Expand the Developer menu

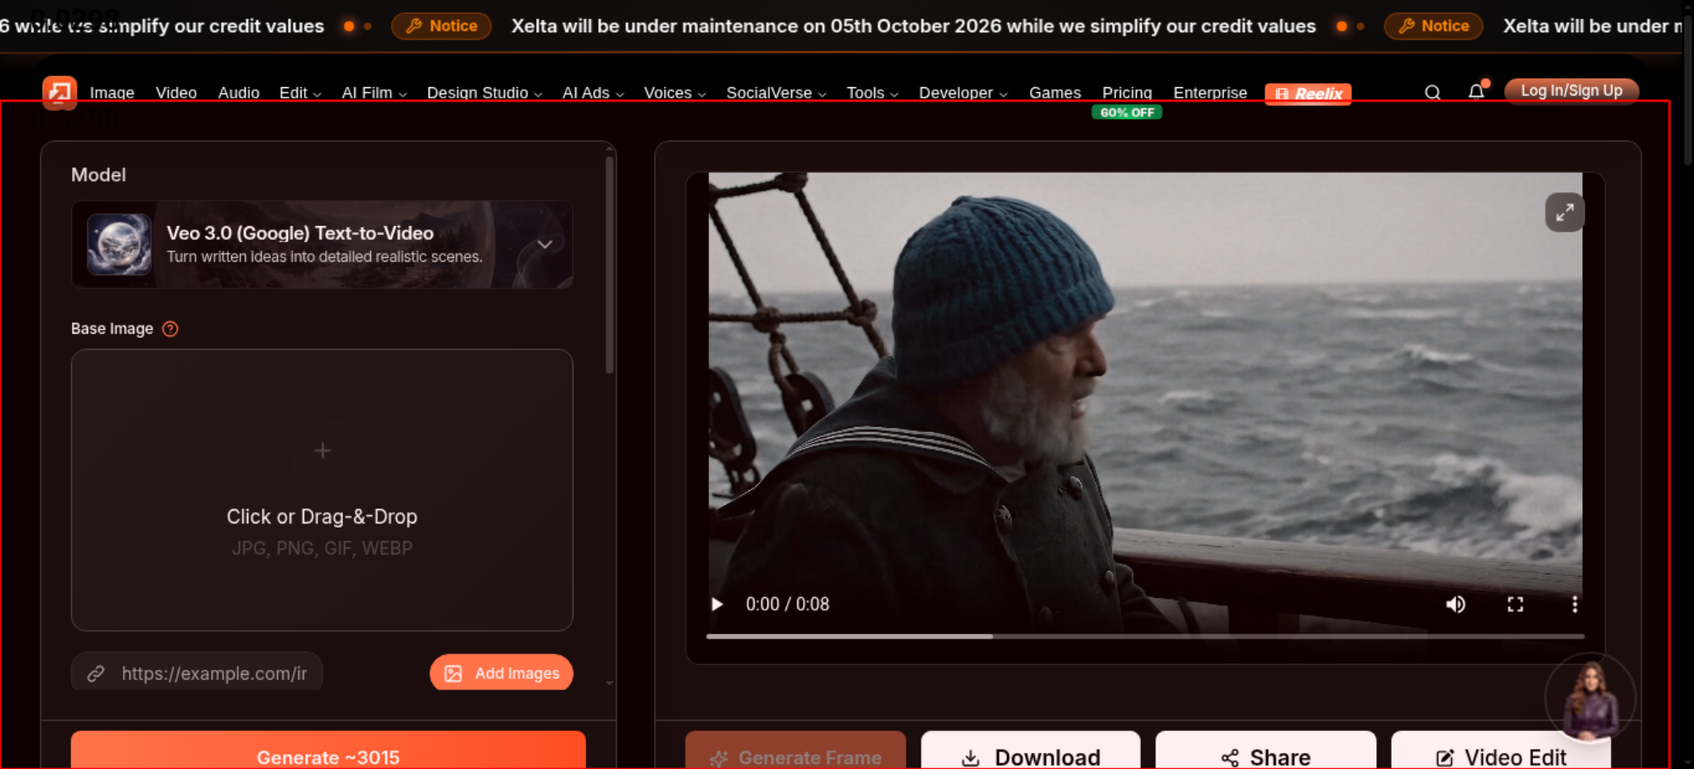click(x=963, y=93)
